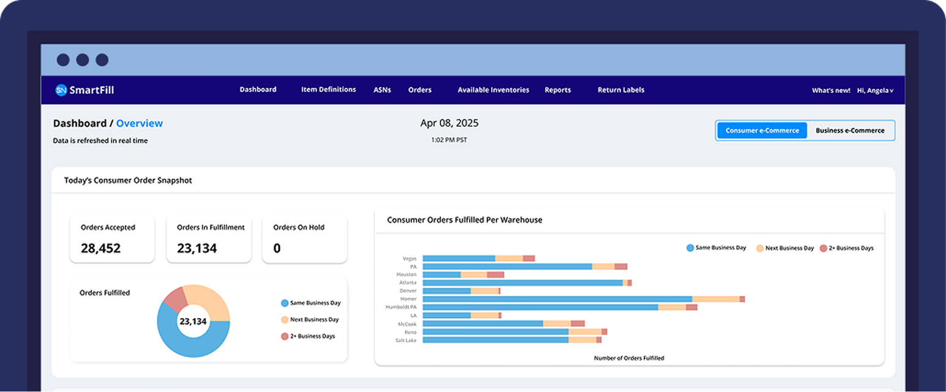Click the Salt Lake row label

coord(406,340)
